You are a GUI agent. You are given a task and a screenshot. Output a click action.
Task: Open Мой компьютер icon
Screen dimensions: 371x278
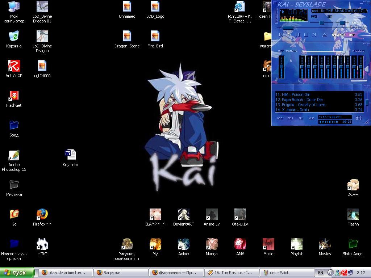[x=14, y=12]
